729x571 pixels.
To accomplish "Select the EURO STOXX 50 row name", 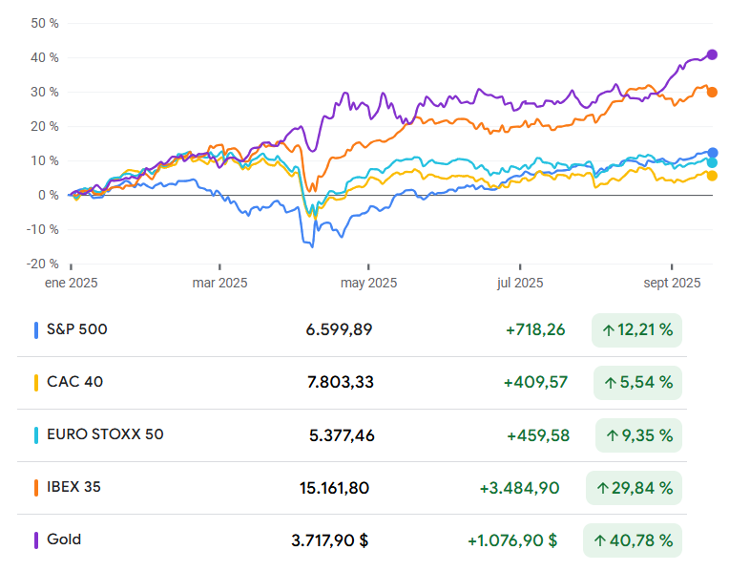I will coord(105,434).
